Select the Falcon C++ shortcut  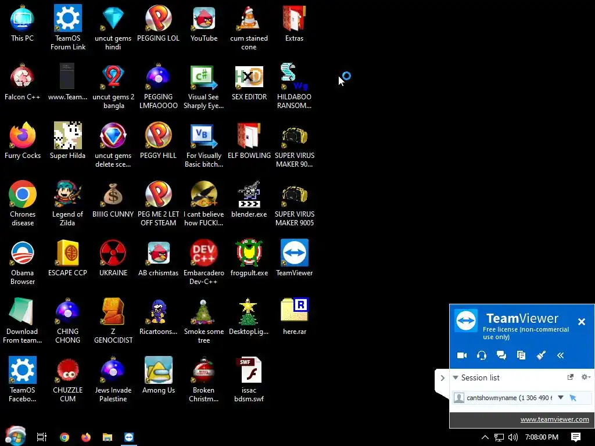23,82
